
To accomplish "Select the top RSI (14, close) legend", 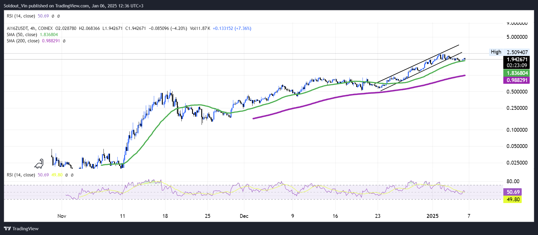I will click(x=21, y=16).
